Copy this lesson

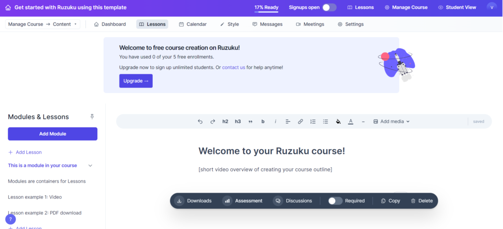click(x=390, y=201)
